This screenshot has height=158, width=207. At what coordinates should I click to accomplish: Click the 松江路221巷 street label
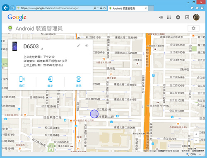(x=104, y=109)
